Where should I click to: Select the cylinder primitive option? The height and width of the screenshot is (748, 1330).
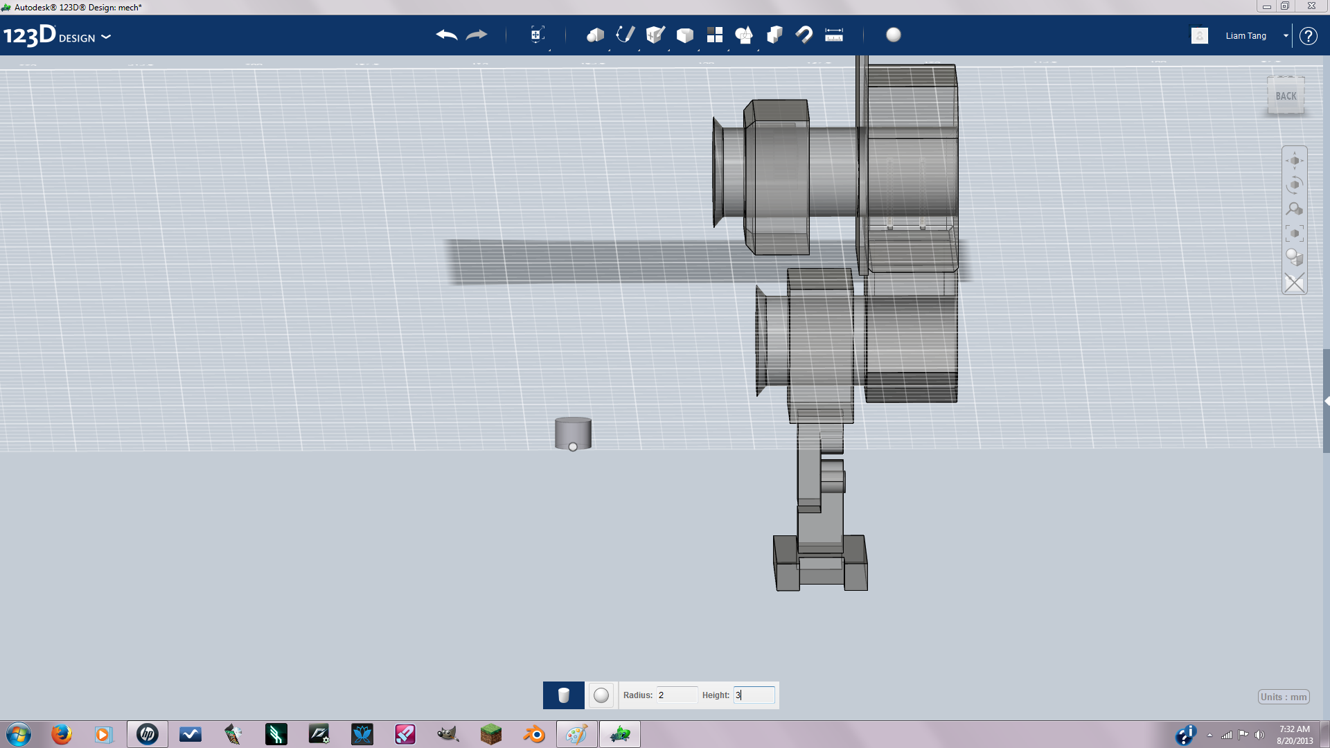pos(563,695)
